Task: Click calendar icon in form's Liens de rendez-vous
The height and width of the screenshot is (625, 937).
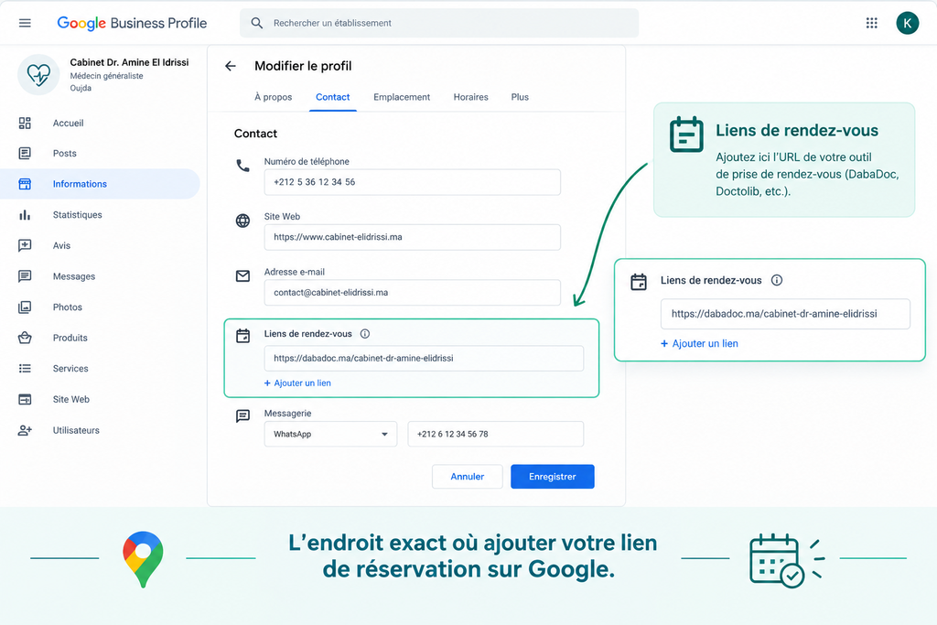Action: click(242, 336)
